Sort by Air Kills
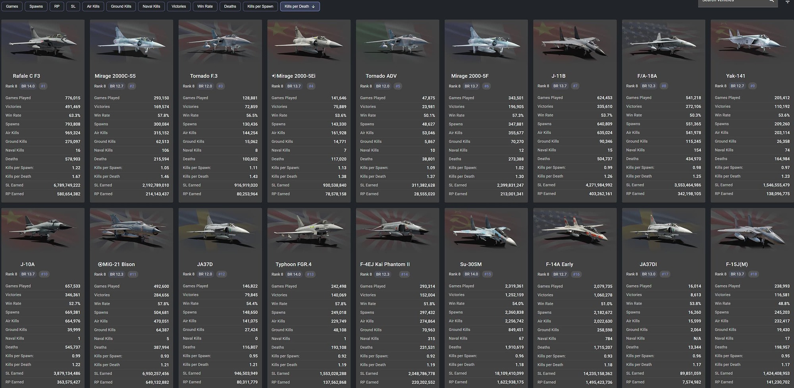This screenshot has width=794, height=388. click(x=93, y=6)
